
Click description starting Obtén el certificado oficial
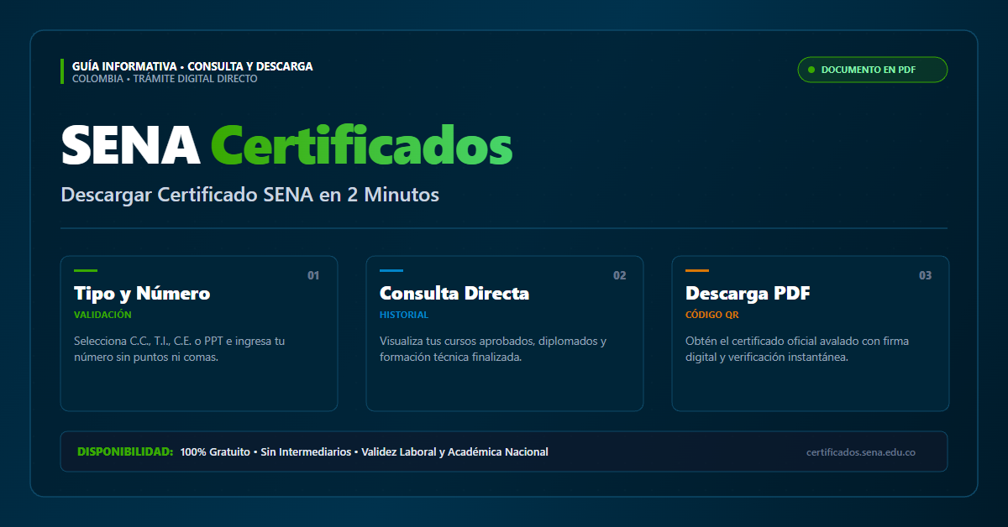[x=797, y=349]
